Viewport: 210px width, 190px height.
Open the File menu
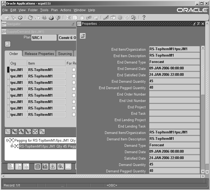coord(5,10)
